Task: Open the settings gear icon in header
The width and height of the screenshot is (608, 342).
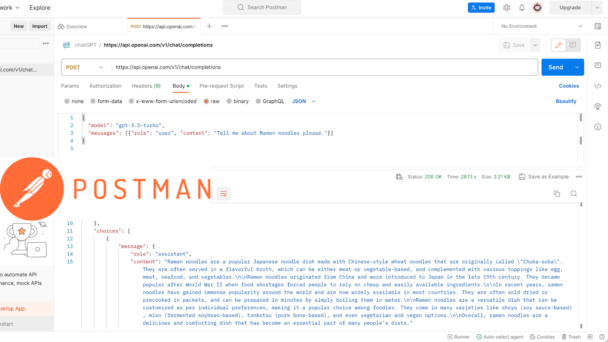Action: click(x=507, y=8)
